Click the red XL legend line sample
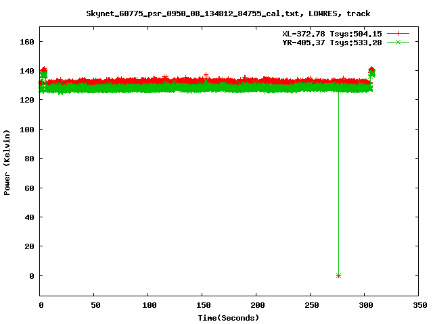 [x=398, y=34]
